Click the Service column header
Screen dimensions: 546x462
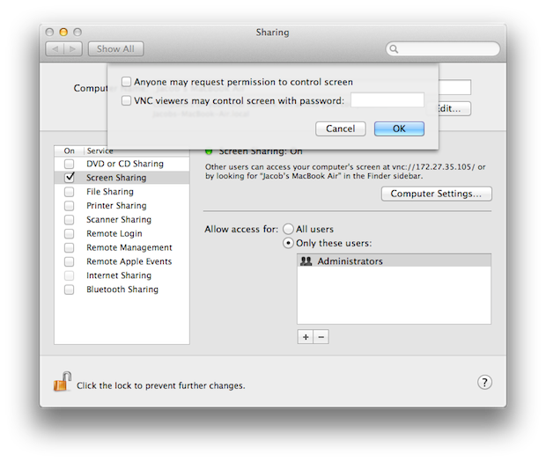point(136,150)
